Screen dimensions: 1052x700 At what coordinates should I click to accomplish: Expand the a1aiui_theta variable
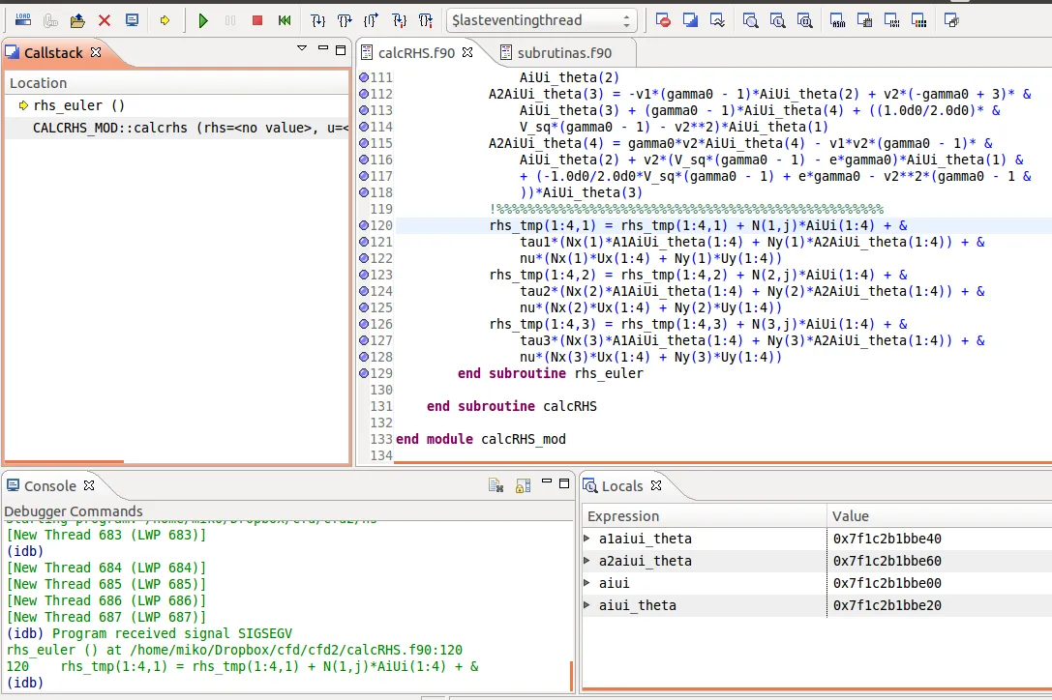586,539
